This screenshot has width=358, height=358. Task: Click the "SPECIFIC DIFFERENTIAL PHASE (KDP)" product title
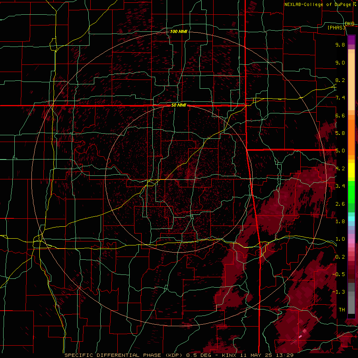[x=125, y=355]
